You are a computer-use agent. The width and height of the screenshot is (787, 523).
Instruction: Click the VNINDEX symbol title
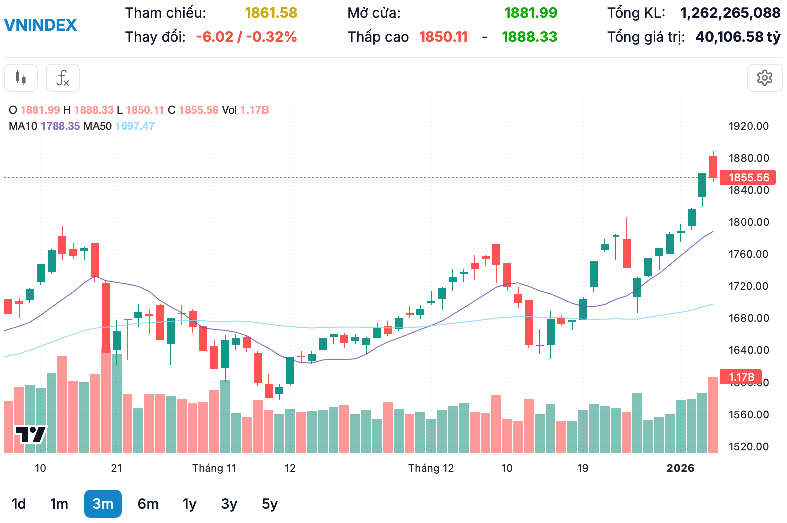41,25
